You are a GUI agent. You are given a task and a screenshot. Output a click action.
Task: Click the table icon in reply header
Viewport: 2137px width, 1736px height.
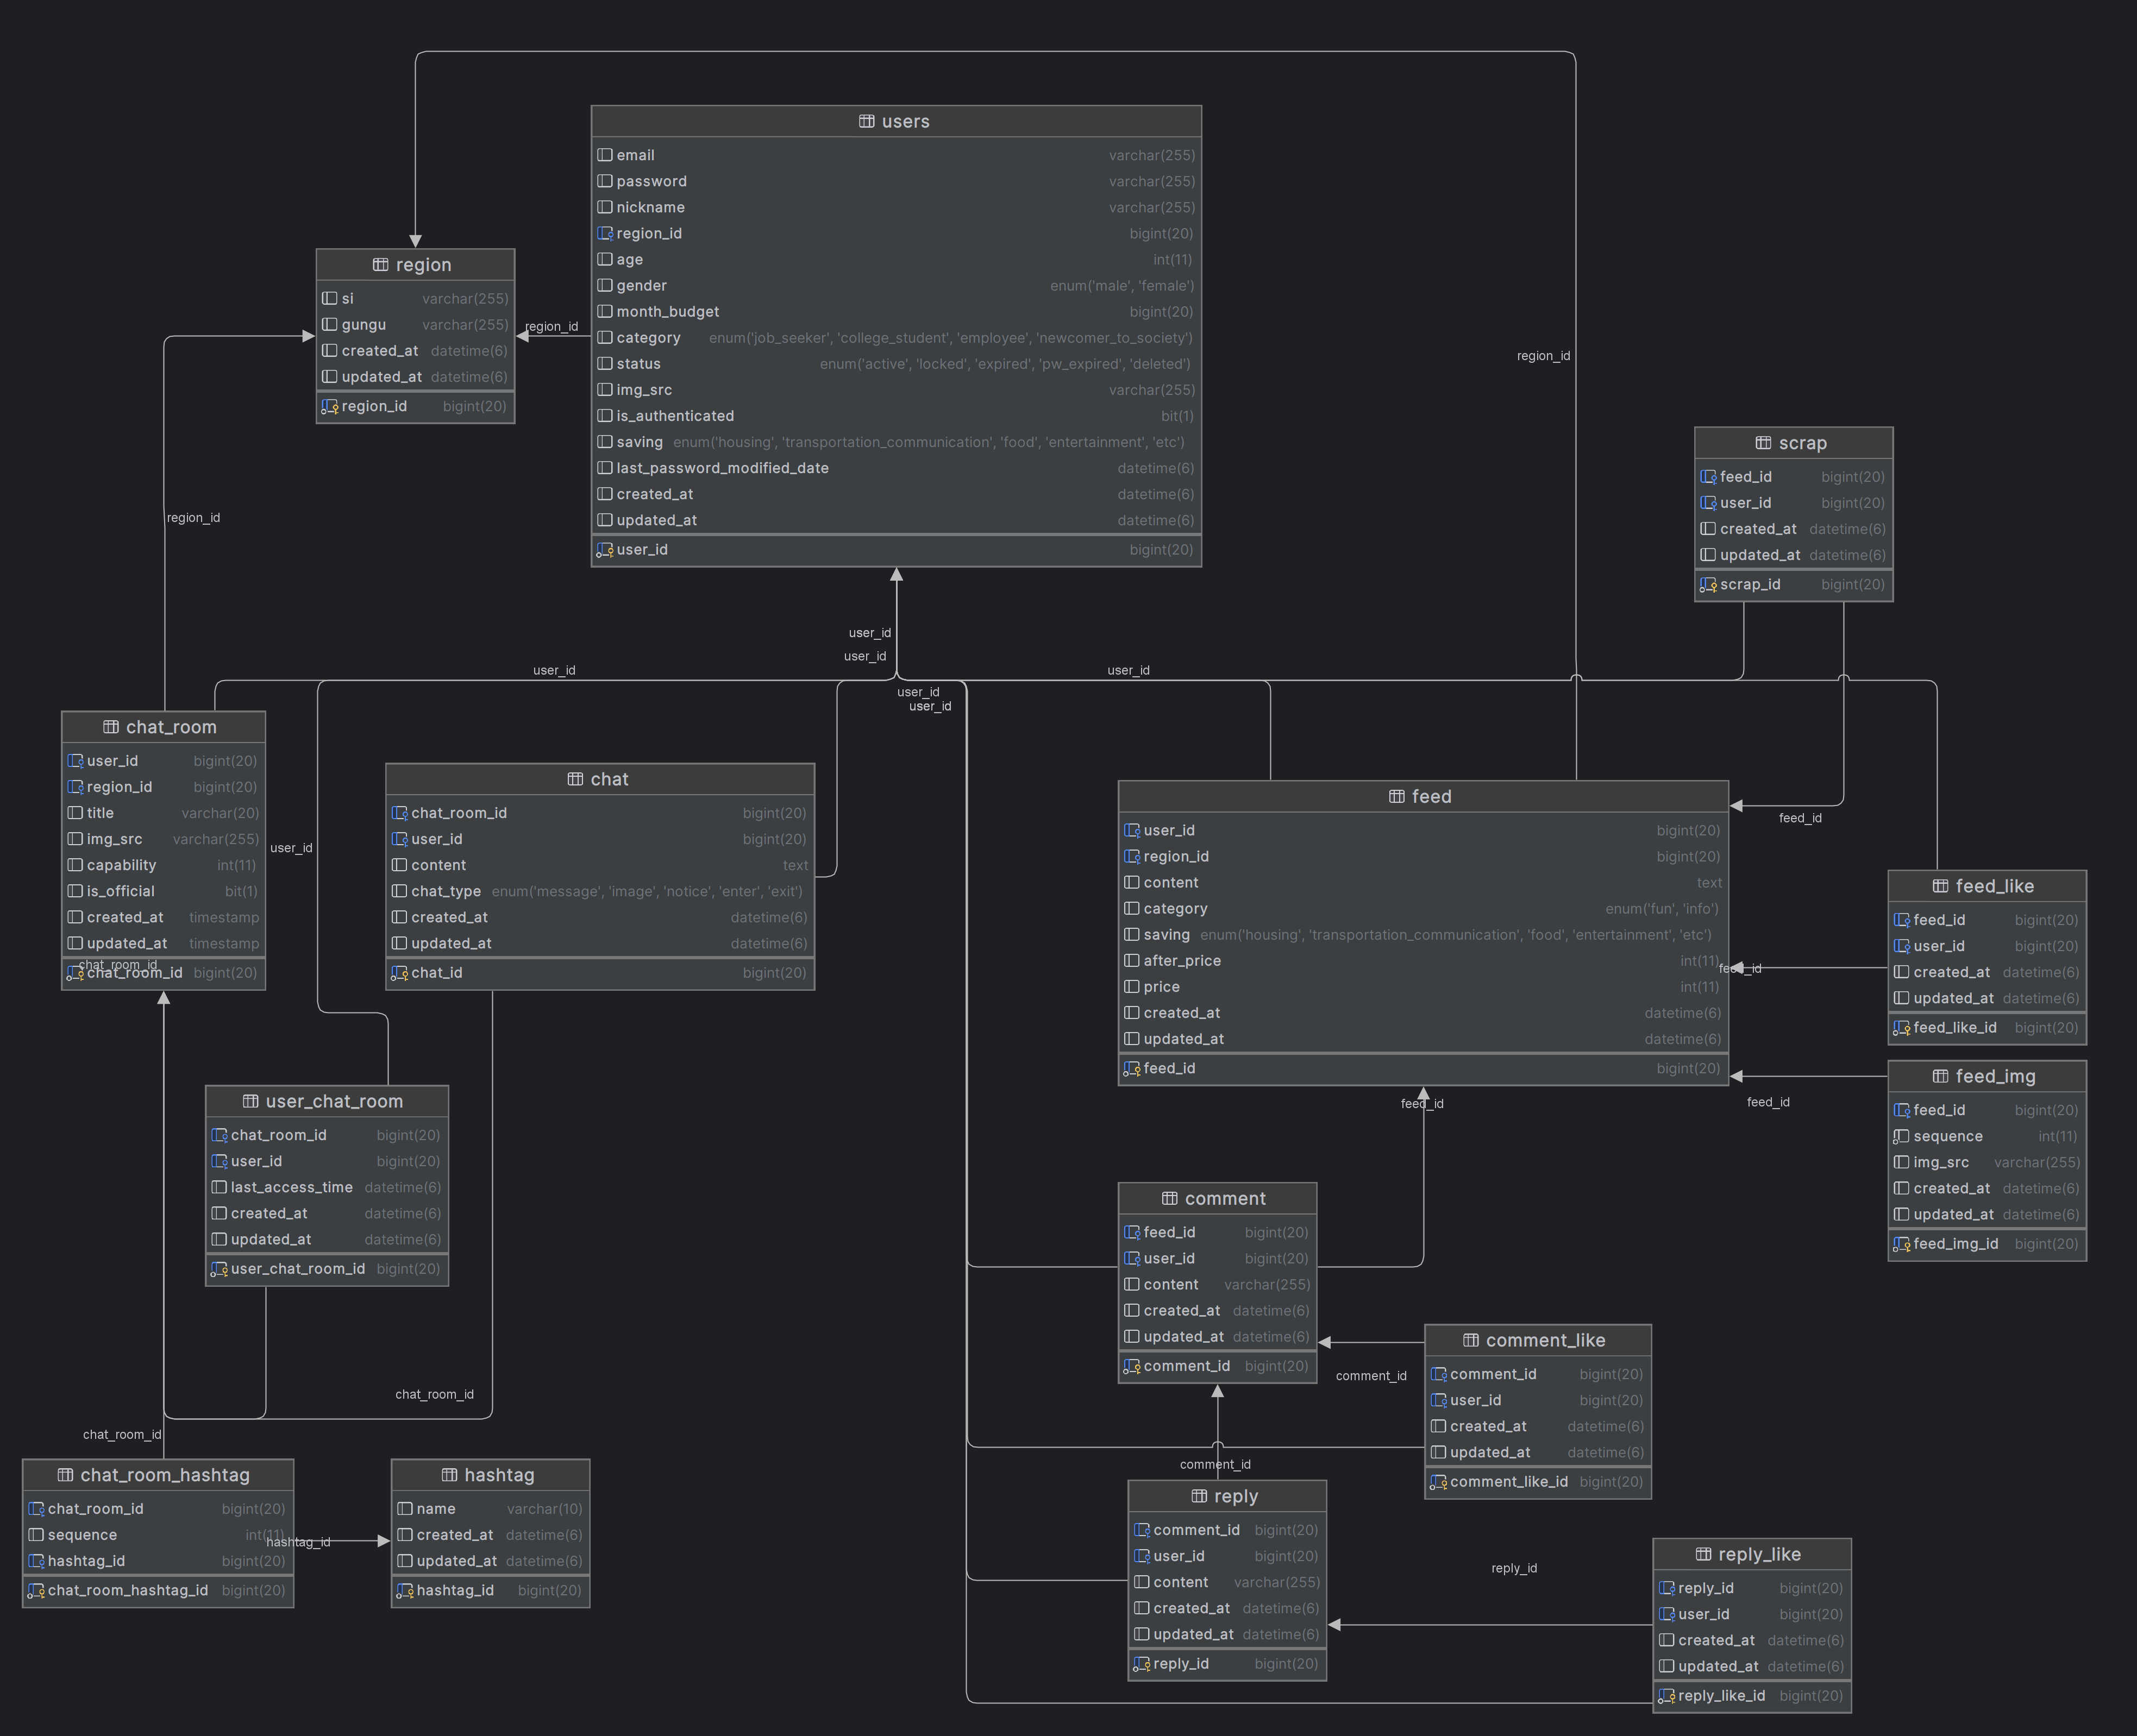coord(1199,1496)
